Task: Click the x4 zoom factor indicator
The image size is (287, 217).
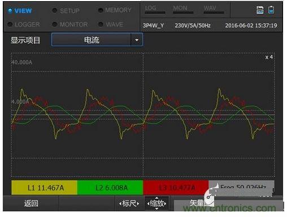Action: [269, 57]
